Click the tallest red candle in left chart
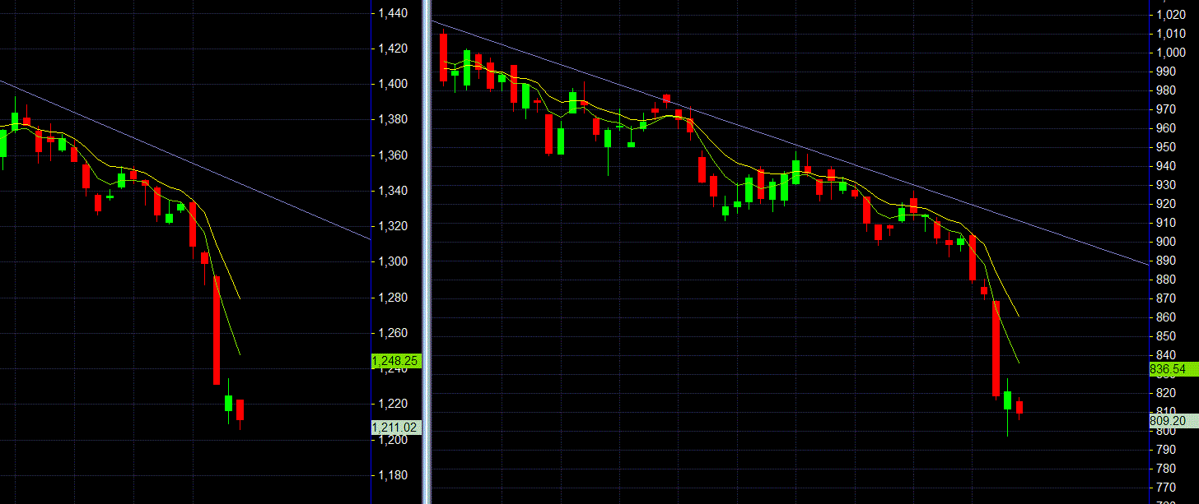The image size is (1199, 504). point(217,330)
